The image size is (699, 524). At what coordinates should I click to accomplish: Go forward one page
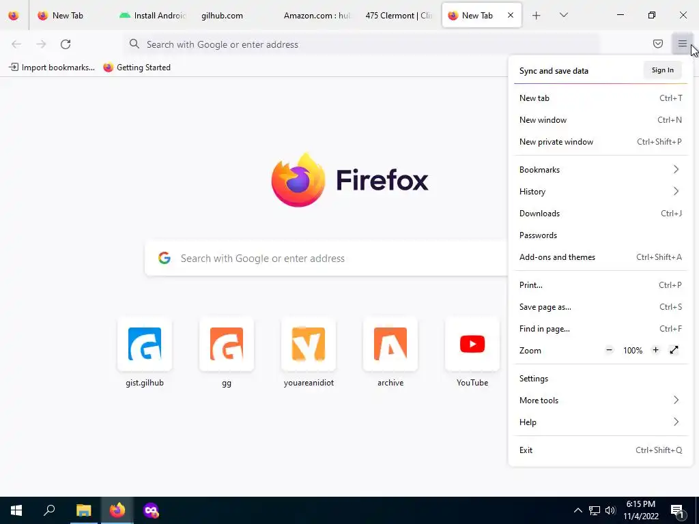41,44
